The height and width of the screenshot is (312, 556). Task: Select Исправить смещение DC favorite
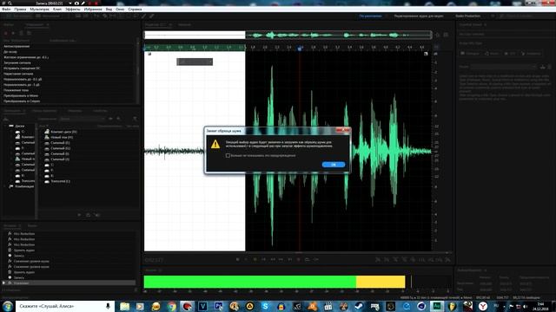click(22, 68)
